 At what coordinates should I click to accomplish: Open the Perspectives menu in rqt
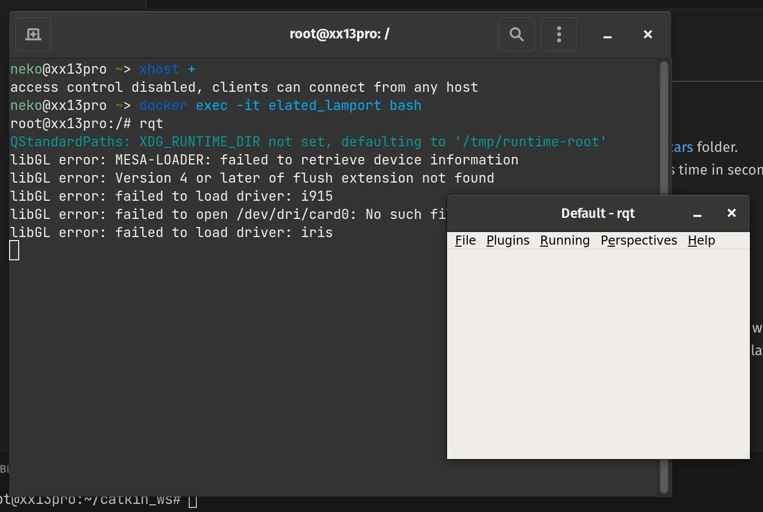tap(638, 241)
